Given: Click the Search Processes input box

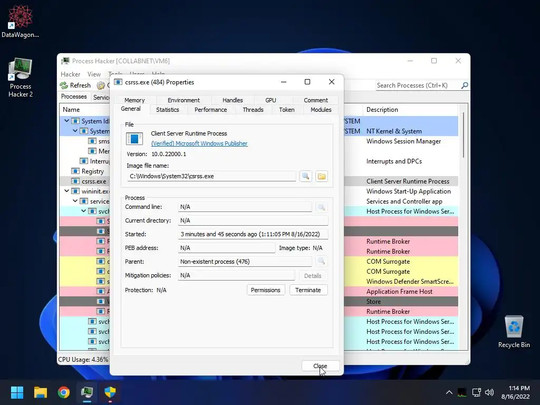Looking at the screenshot, I should pyautogui.click(x=418, y=85).
